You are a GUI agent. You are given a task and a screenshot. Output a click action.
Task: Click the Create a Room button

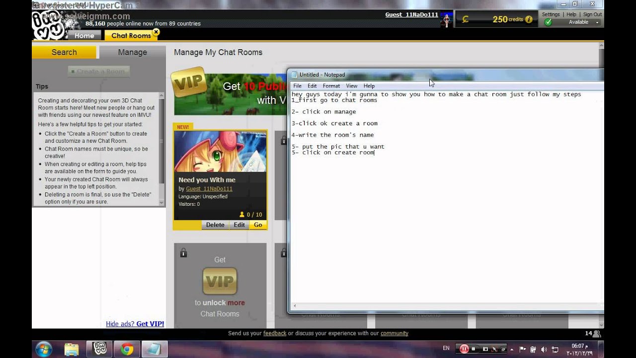click(x=99, y=71)
